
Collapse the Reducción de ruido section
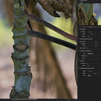click(79, 39)
